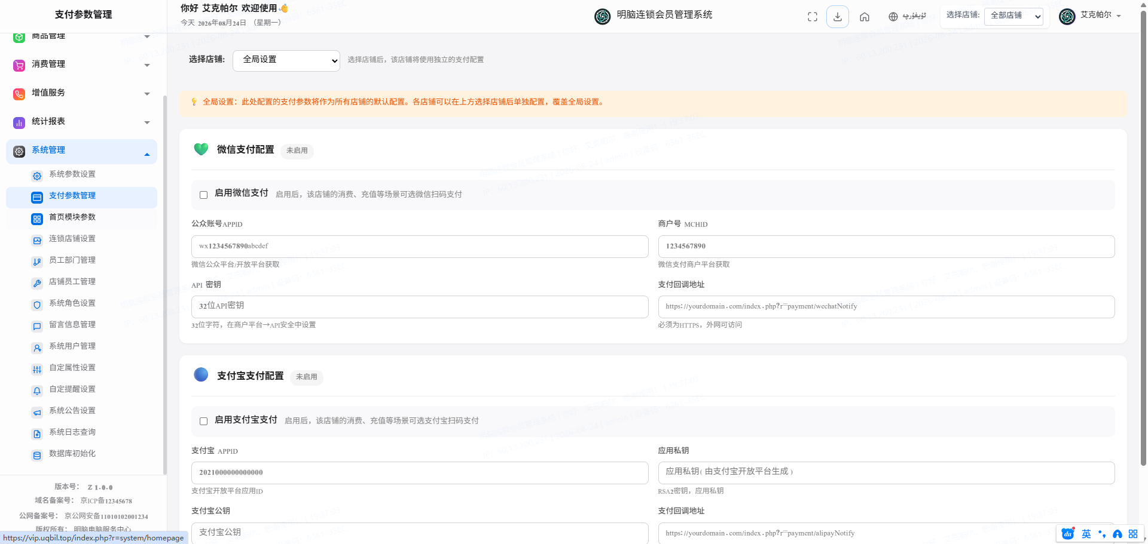This screenshot has height=544, width=1148.
Task: Click the 首页模块参数 grid icon
Action: click(37, 219)
